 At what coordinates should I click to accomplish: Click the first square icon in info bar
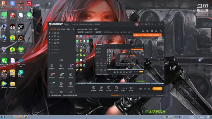pos(143,31)
